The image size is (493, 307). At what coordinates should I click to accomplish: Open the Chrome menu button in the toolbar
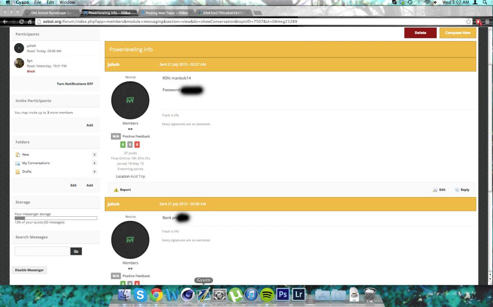pos(487,21)
